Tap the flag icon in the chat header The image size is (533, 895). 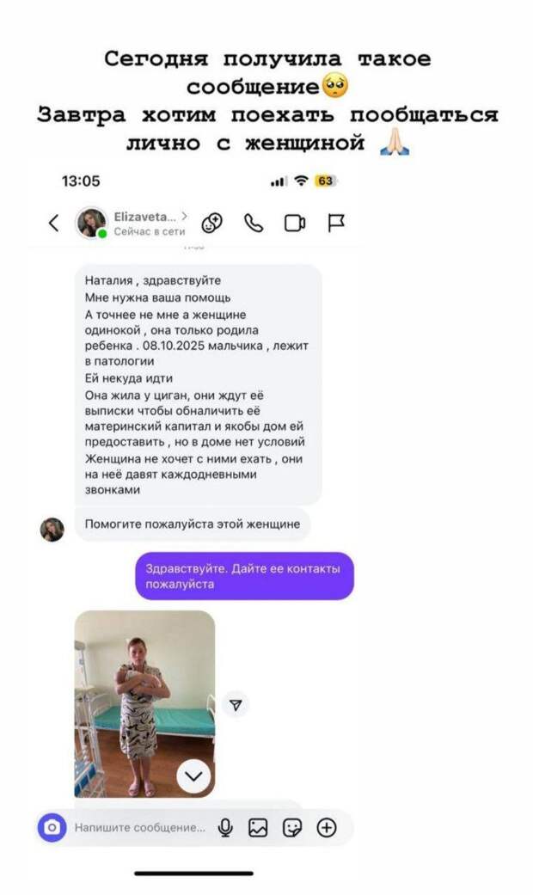point(336,224)
